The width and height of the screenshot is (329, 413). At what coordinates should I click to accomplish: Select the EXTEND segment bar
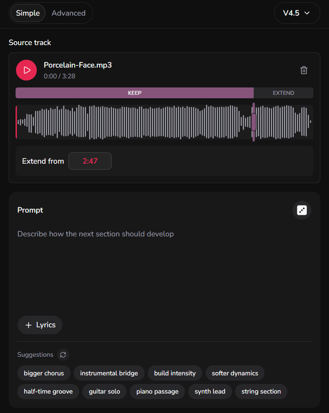pos(284,93)
